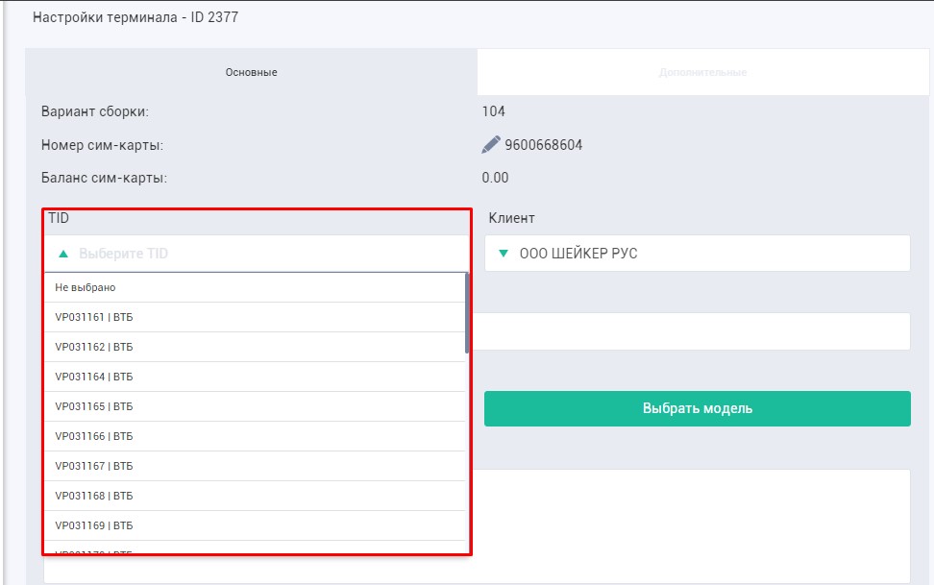Switch to the Основные tab
The width and height of the screenshot is (934, 585).
coord(251,72)
